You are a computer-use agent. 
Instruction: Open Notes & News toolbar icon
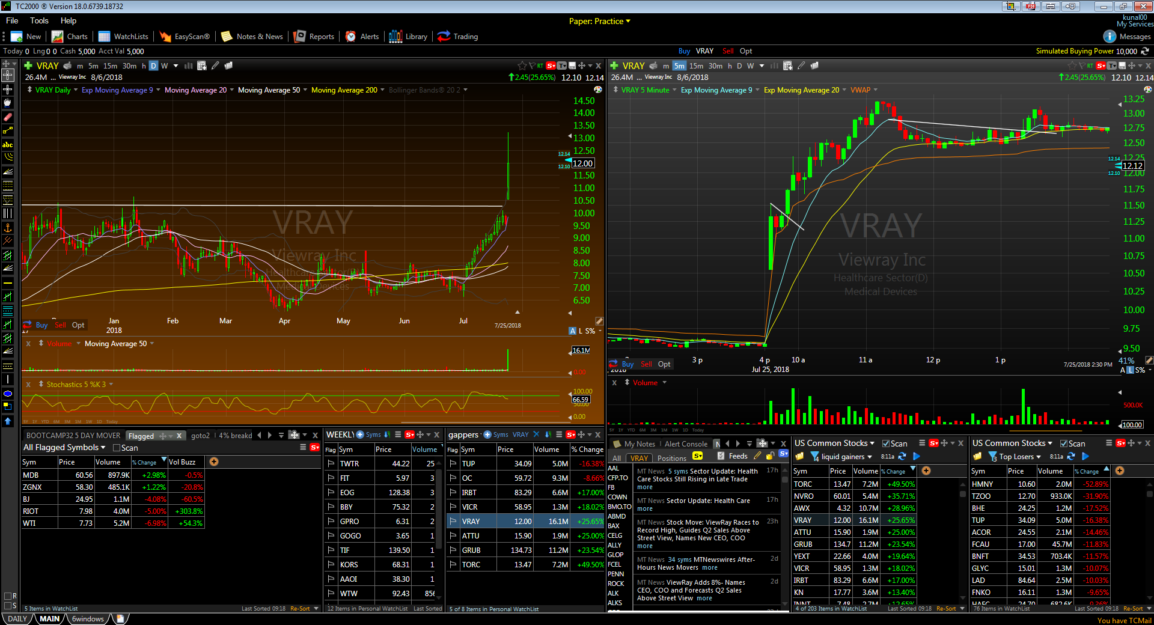227,37
